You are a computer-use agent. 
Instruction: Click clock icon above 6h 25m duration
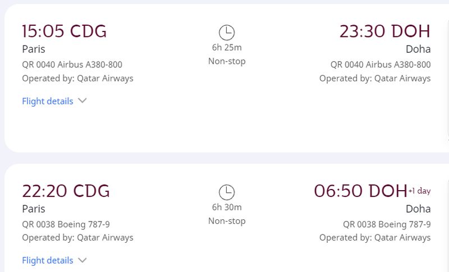(227, 33)
